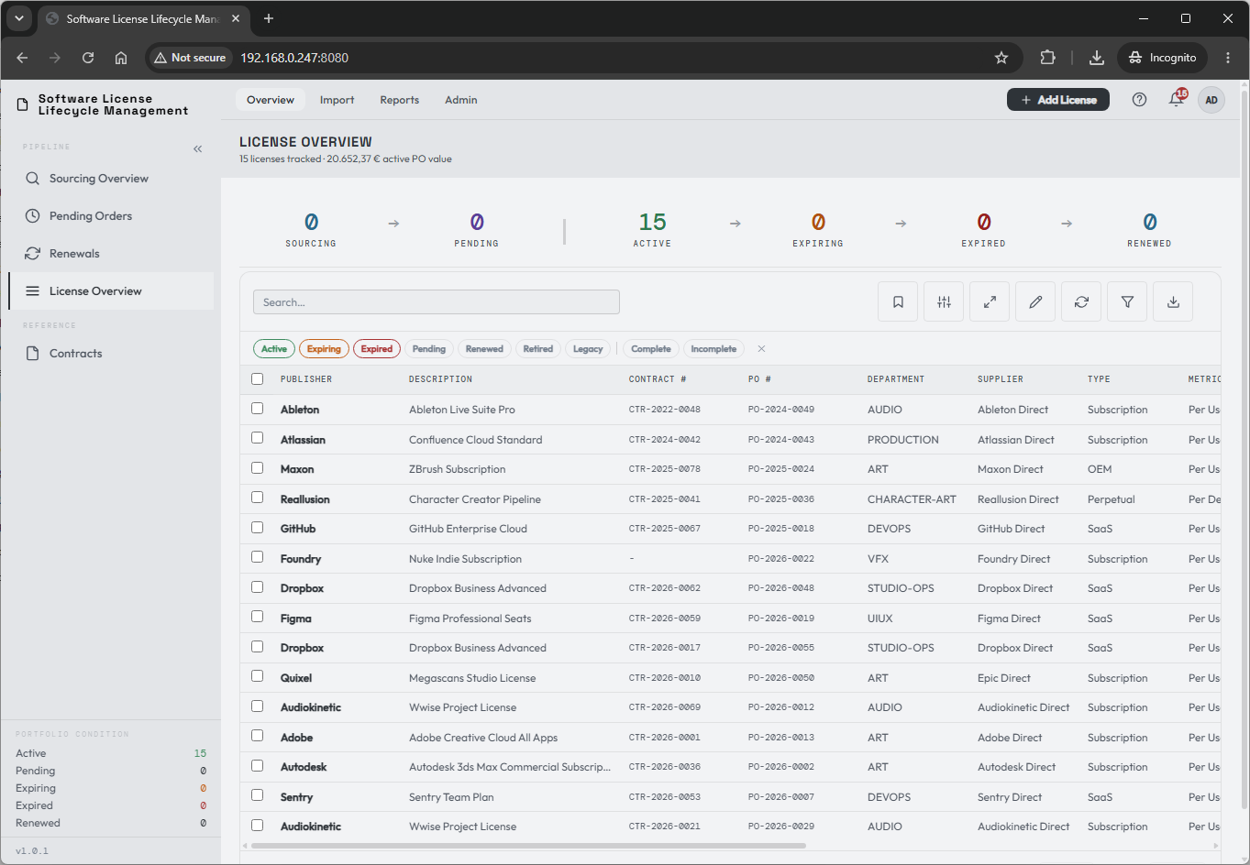The width and height of the screenshot is (1250, 865).
Task: Click the Sourcing pipeline counter
Action: tap(311, 229)
